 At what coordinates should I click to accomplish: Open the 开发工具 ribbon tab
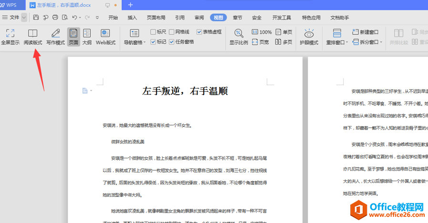coord(282,18)
